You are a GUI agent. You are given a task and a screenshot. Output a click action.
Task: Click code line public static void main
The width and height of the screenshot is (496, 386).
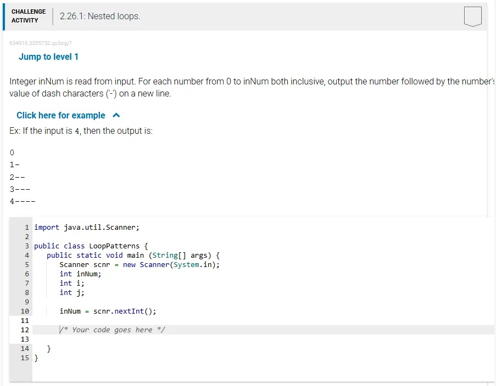tap(133, 255)
